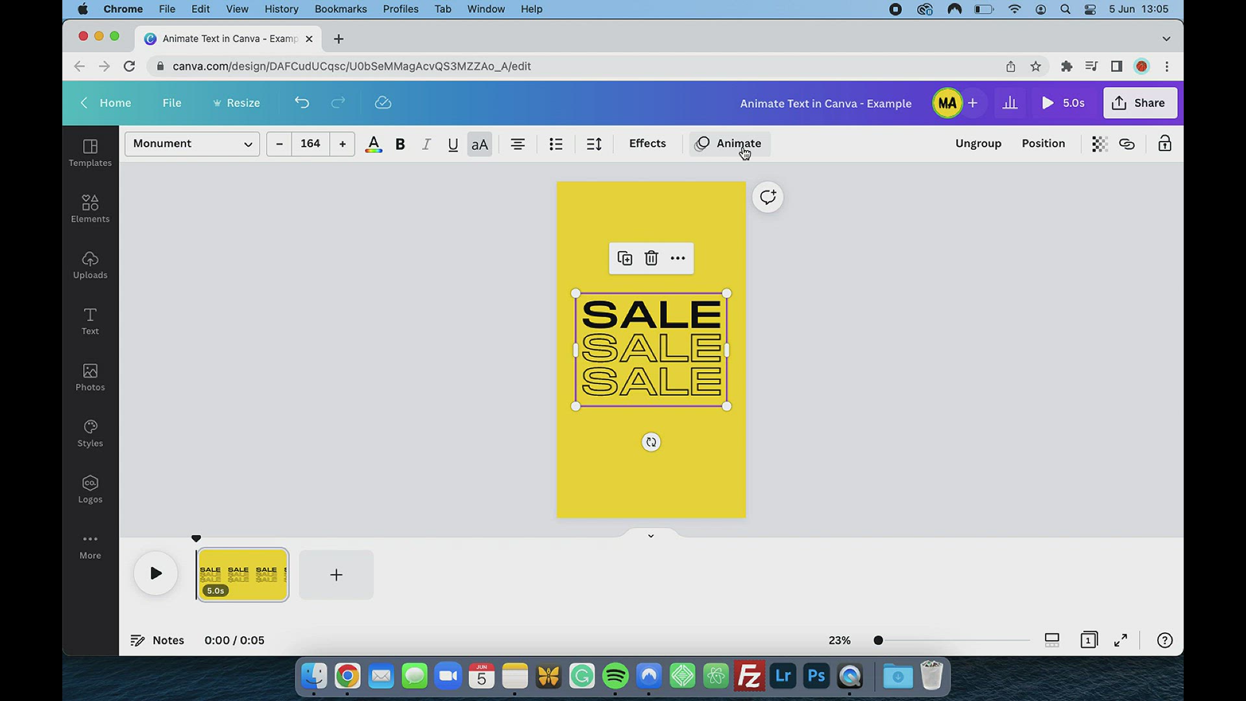Open the 23% zoom level menu

(839, 640)
